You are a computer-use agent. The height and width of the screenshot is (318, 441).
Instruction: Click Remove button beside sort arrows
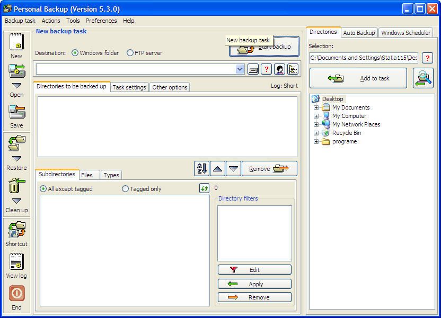click(x=269, y=169)
